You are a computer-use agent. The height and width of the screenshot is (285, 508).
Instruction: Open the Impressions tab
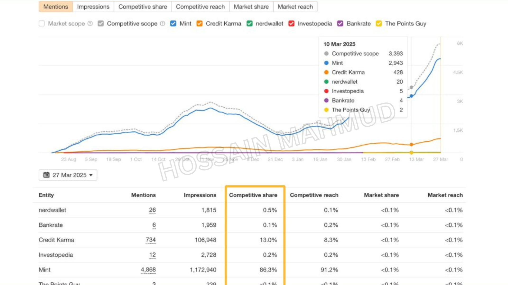[93, 7]
